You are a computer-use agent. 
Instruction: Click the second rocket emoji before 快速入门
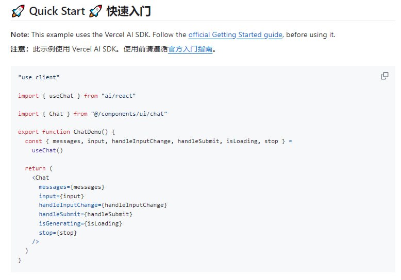[x=95, y=11]
